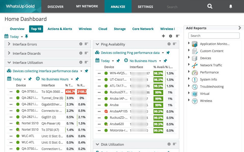Click the Performance gauge report icon
The image size is (244, 152).
[195, 72]
